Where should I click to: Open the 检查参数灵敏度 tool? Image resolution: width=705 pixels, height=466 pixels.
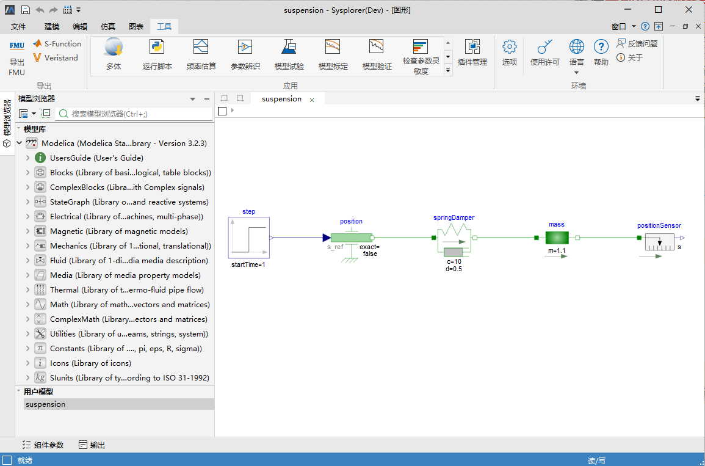(421, 56)
